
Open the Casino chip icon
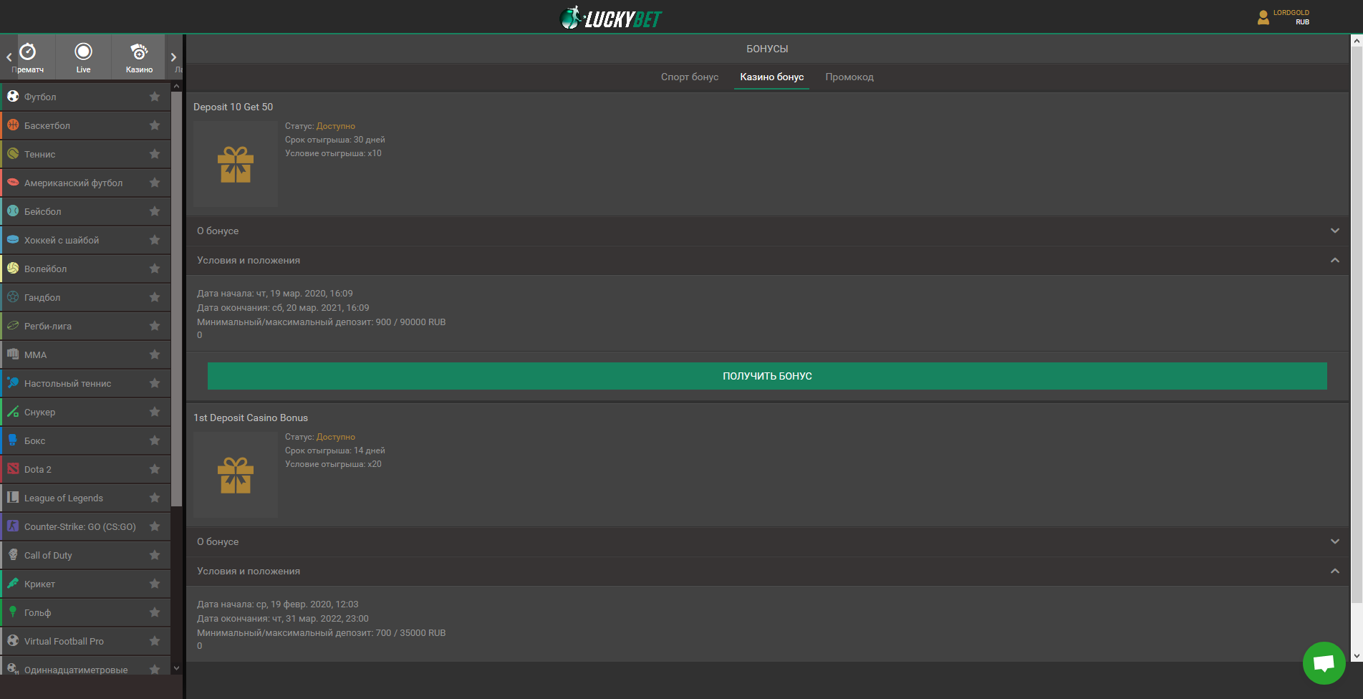click(x=139, y=52)
